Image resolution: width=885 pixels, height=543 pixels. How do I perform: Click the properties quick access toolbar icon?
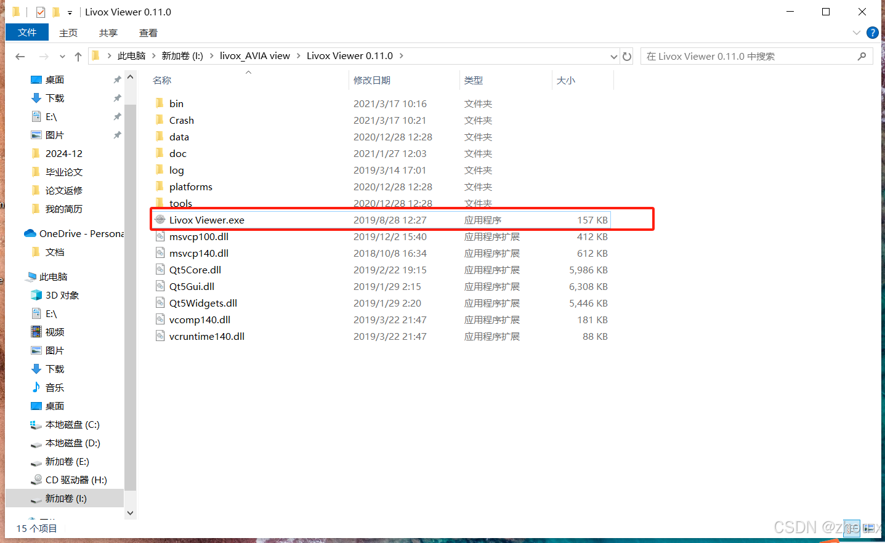click(x=41, y=12)
